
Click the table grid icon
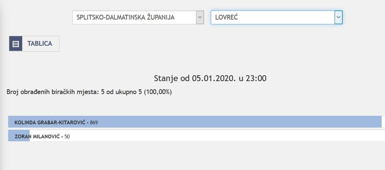16,44
